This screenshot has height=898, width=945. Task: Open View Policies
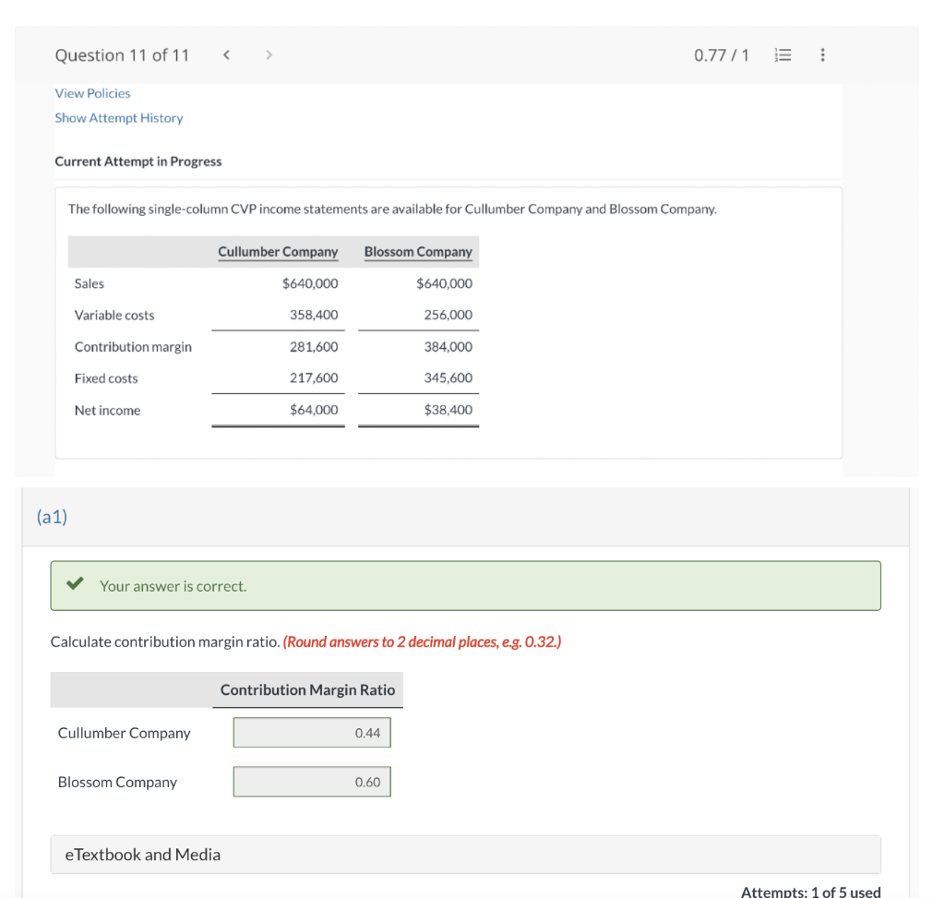[x=92, y=93]
